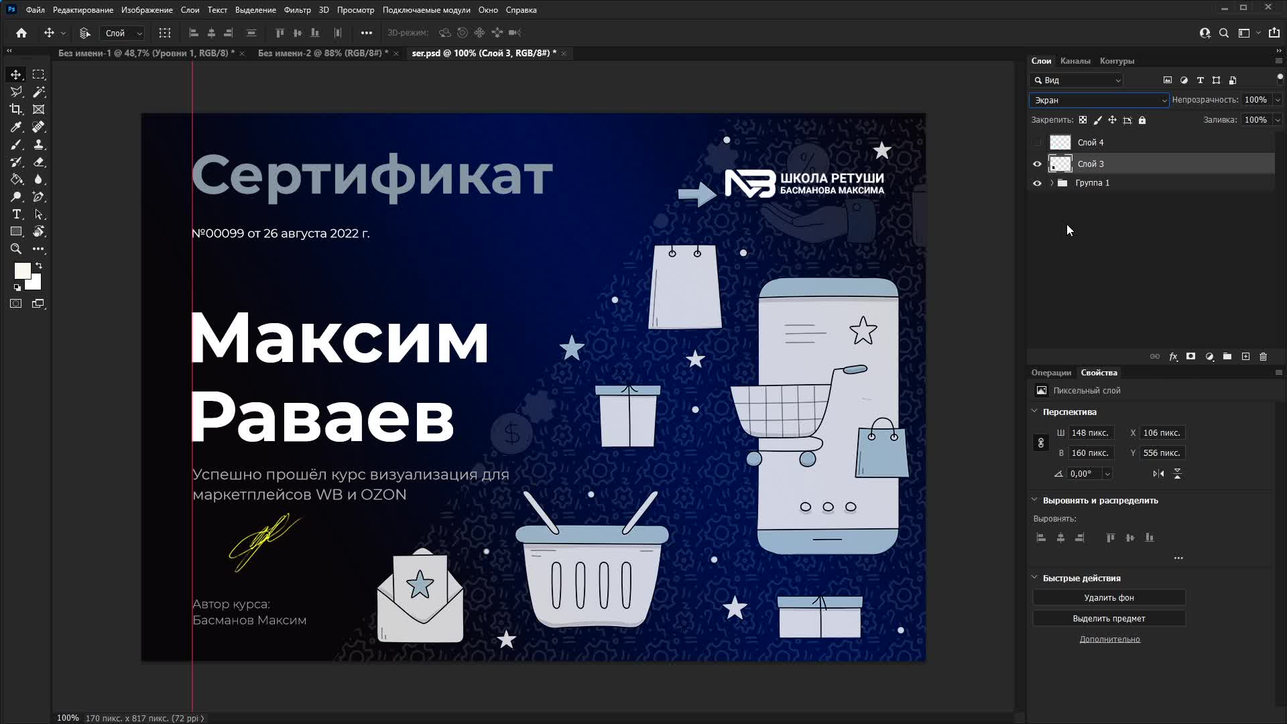Select the Crop tool
This screenshot has height=724, width=1287.
coord(16,109)
